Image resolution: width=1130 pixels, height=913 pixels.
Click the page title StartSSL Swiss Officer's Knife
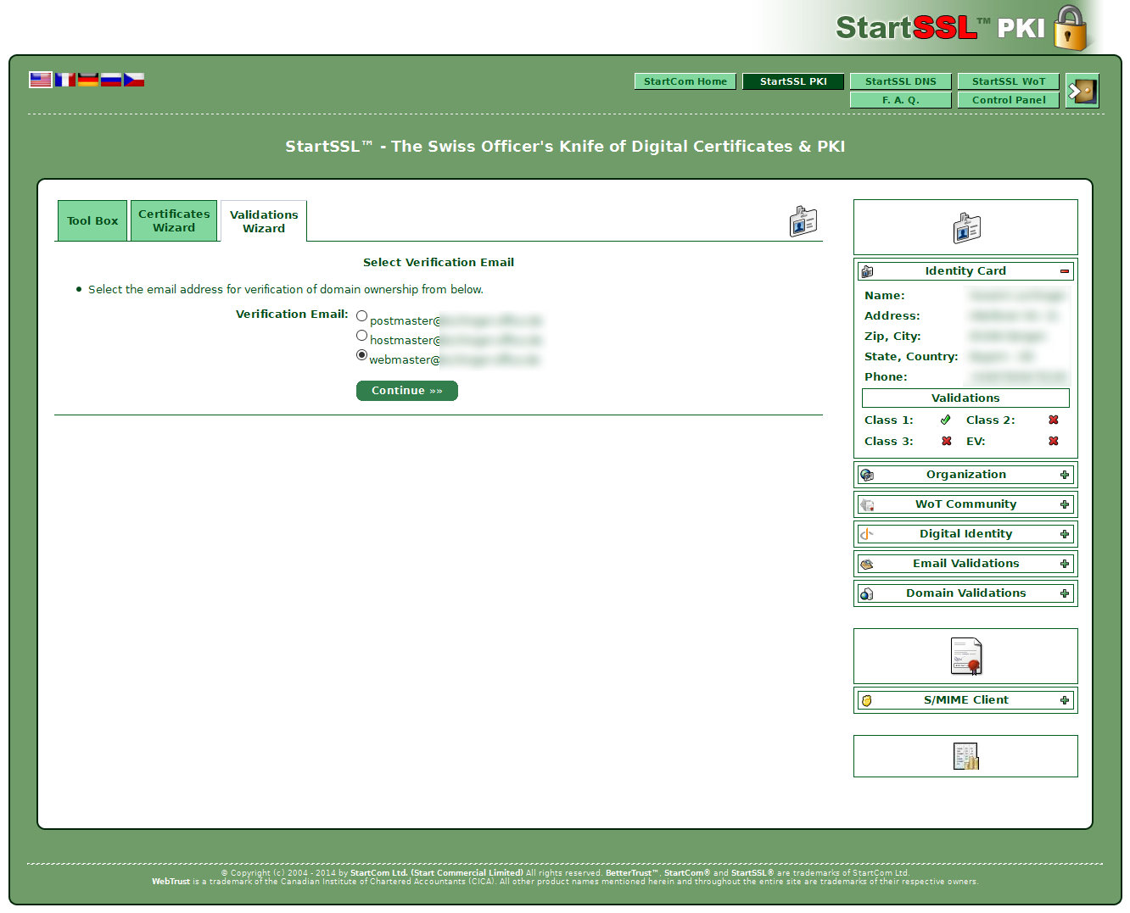[x=565, y=147]
